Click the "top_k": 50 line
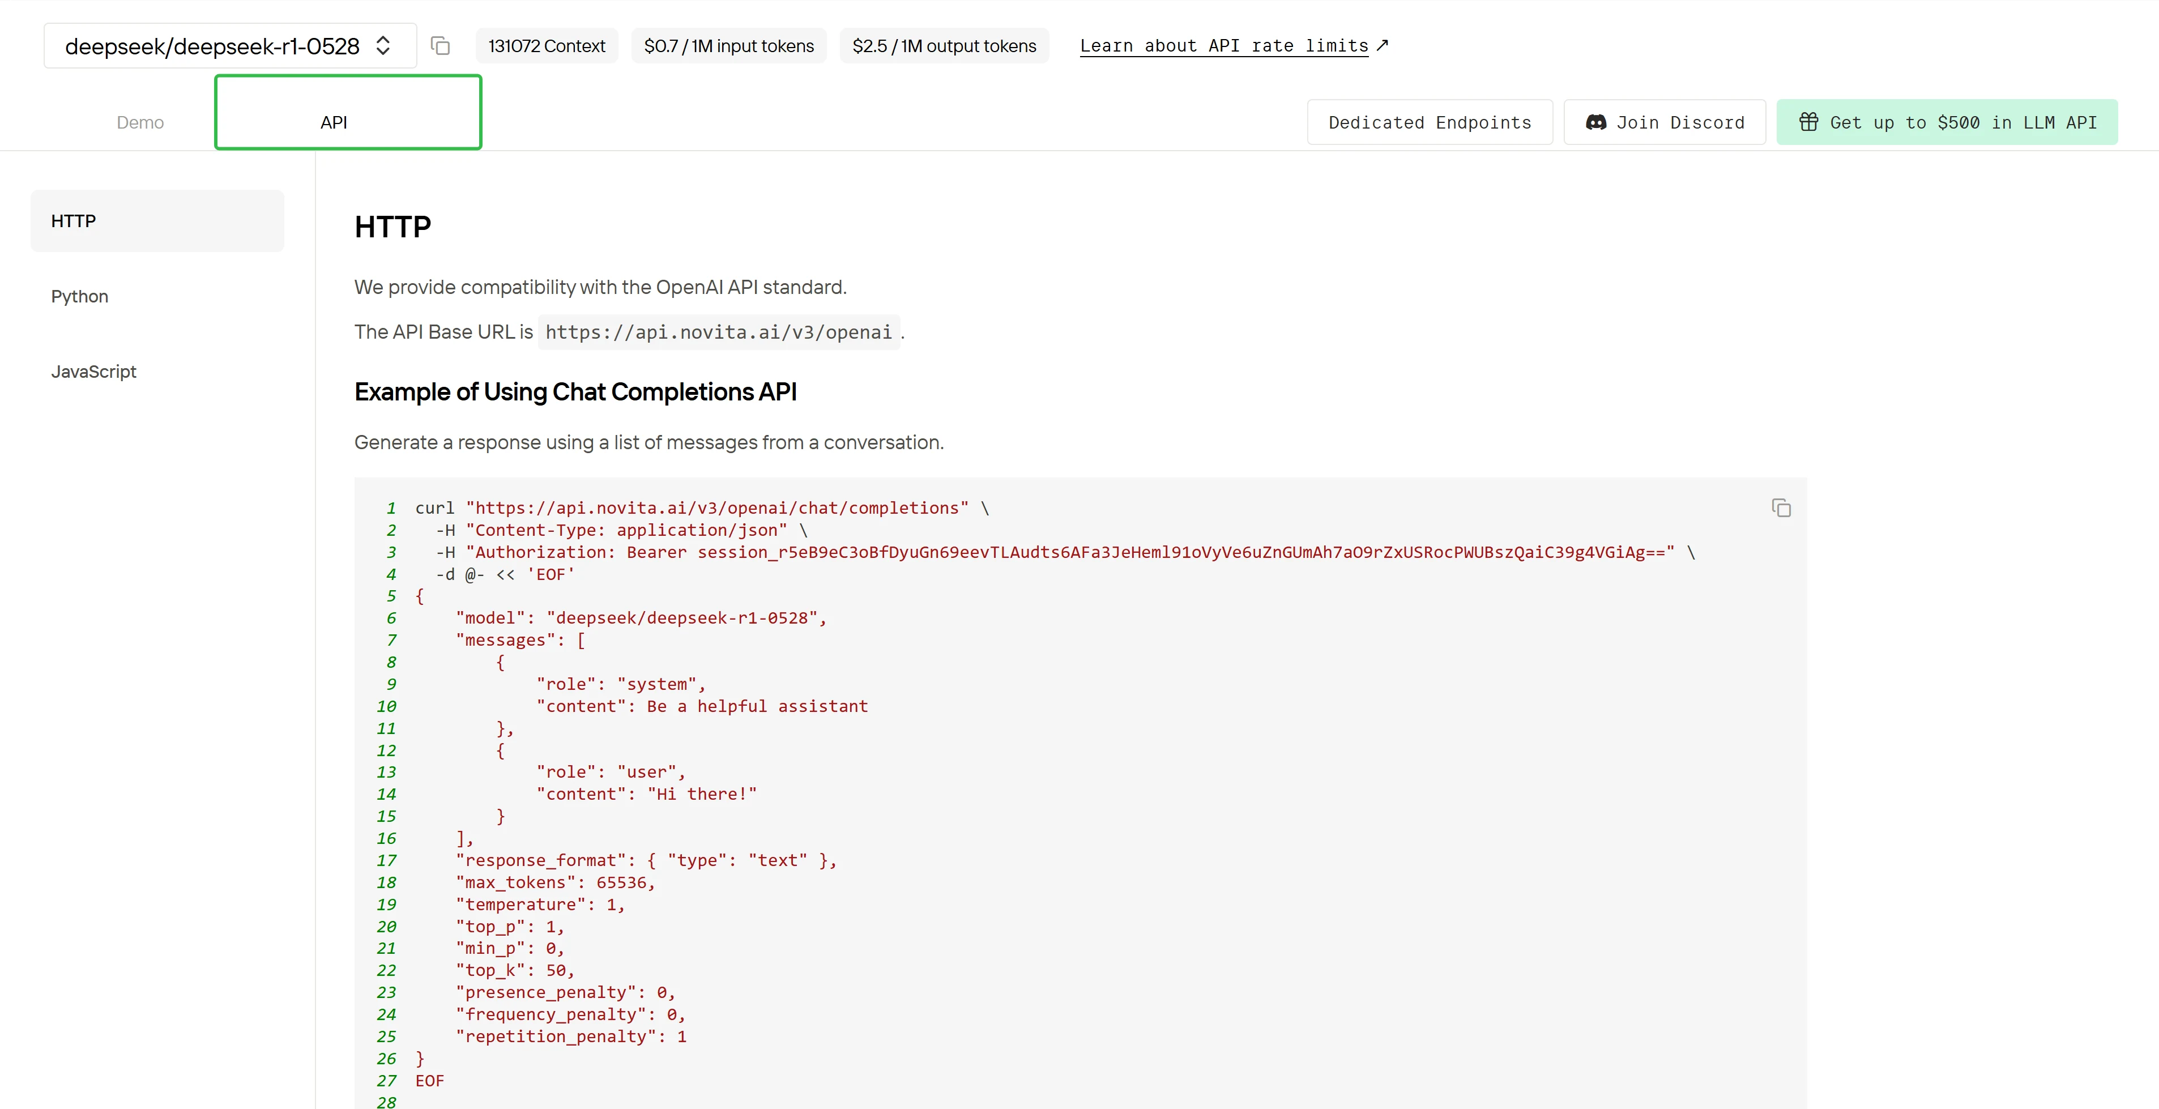 tap(515, 970)
